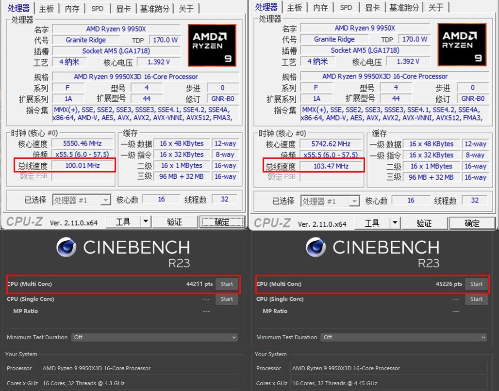Open 关于 tab in left CPU-Z window
Screen dimensions: 499x391
click(x=186, y=9)
